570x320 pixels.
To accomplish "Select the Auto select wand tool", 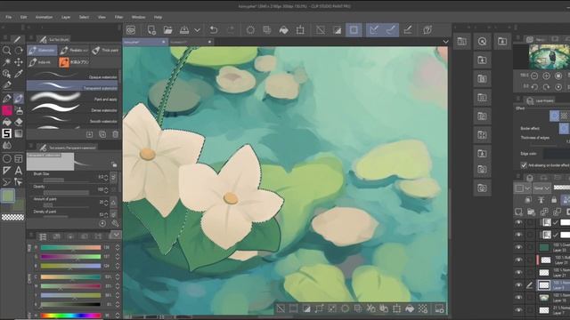I will 6,62.
